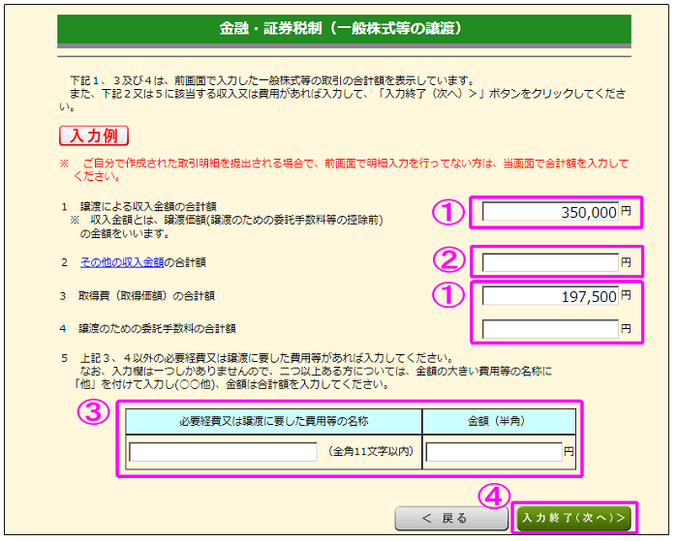The width and height of the screenshot is (678, 541).
Task: Click the 取得費 field showing 197,500
Action: click(550, 296)
